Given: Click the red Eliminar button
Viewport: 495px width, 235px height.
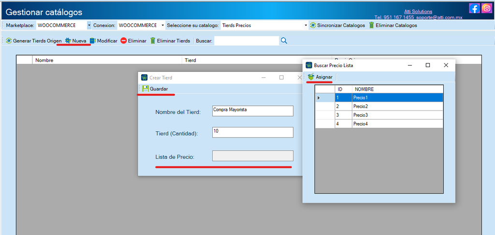Looking at the screenshot, I should (x=133, y=41).
